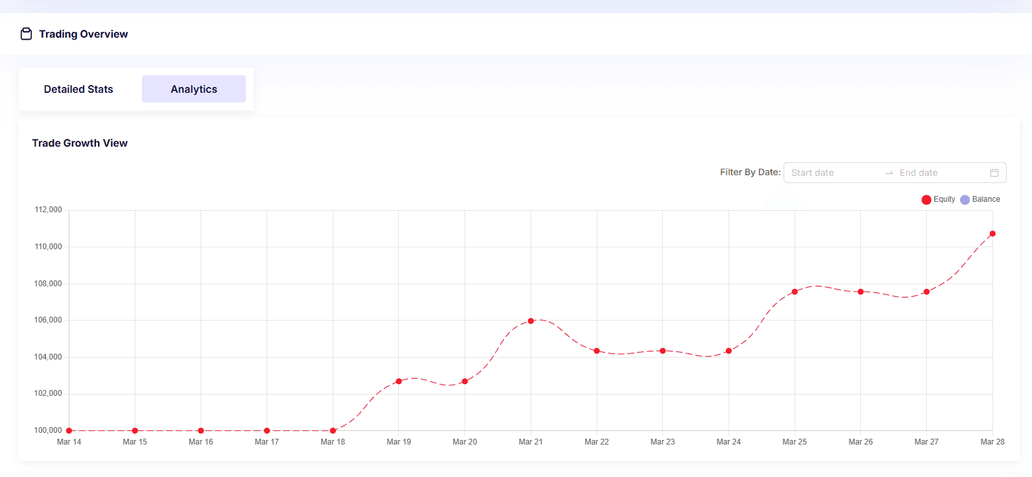1032x477 pixels.
Task: Select the Mar 14 data point
Action: click(x=69, y=431)
